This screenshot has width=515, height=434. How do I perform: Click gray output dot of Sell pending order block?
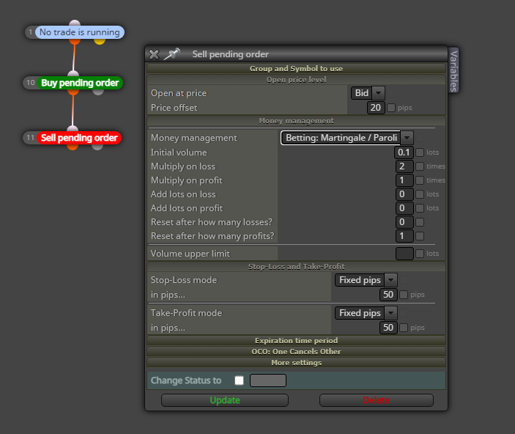(97, 147)
